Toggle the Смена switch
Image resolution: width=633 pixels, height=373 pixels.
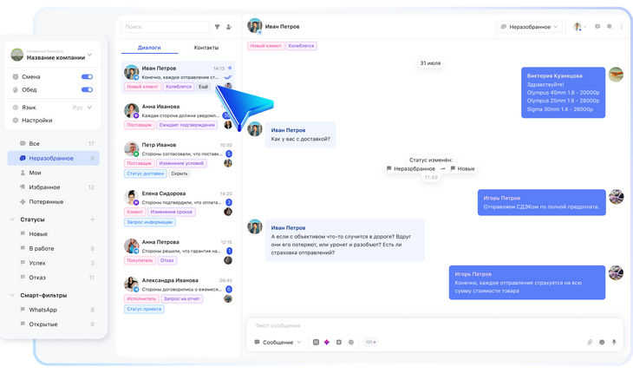click(x=87, y=76)
